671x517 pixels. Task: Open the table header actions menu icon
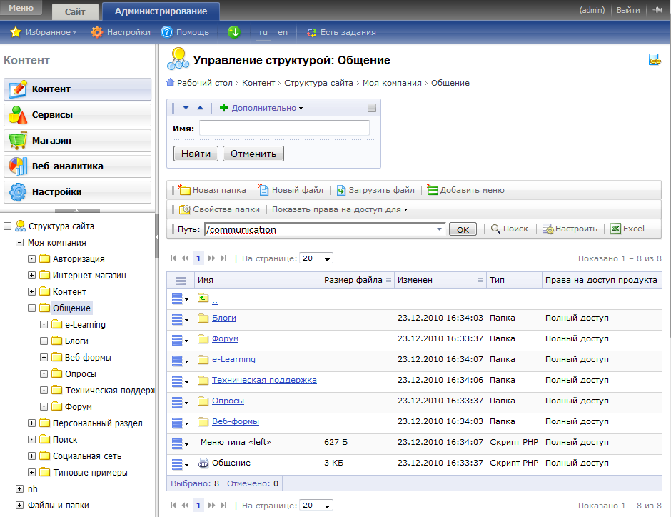pyautogui.click(x=181, y=281)
